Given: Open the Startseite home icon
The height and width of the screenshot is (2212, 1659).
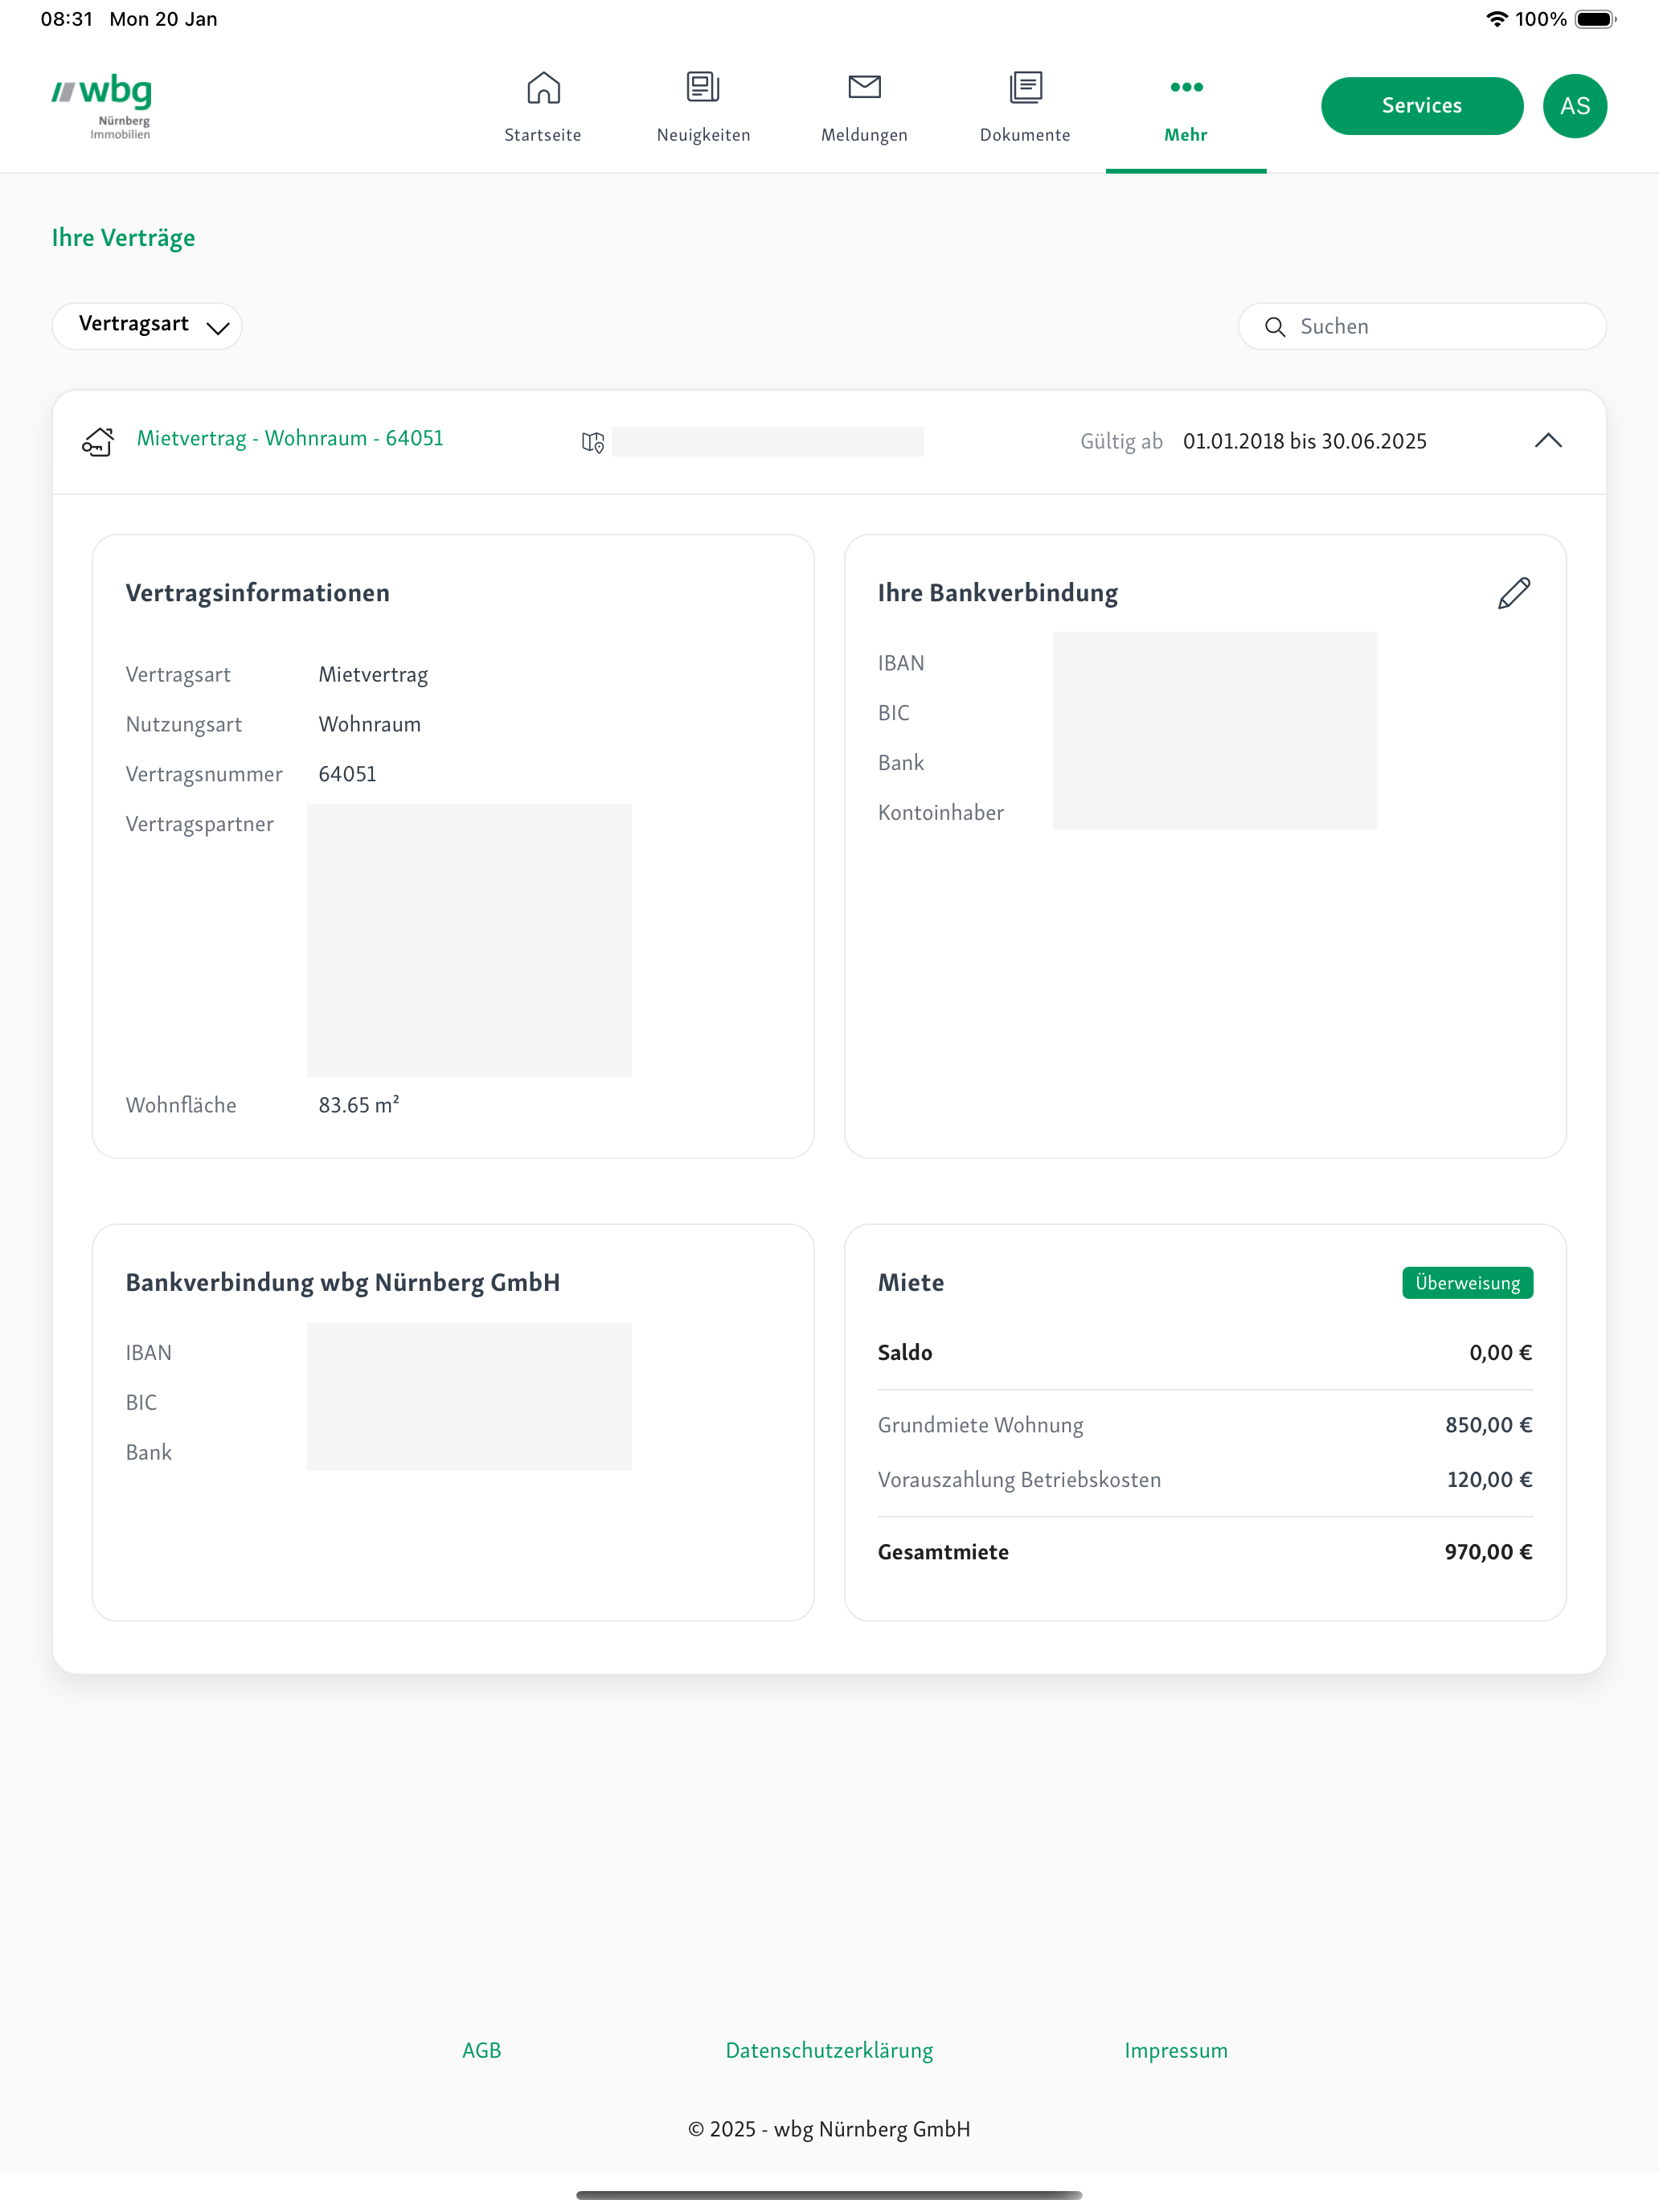Looking at the screenshot, I should (543, 88).
